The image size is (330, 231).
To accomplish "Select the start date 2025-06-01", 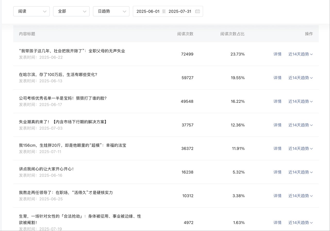I will click(148, 11).
